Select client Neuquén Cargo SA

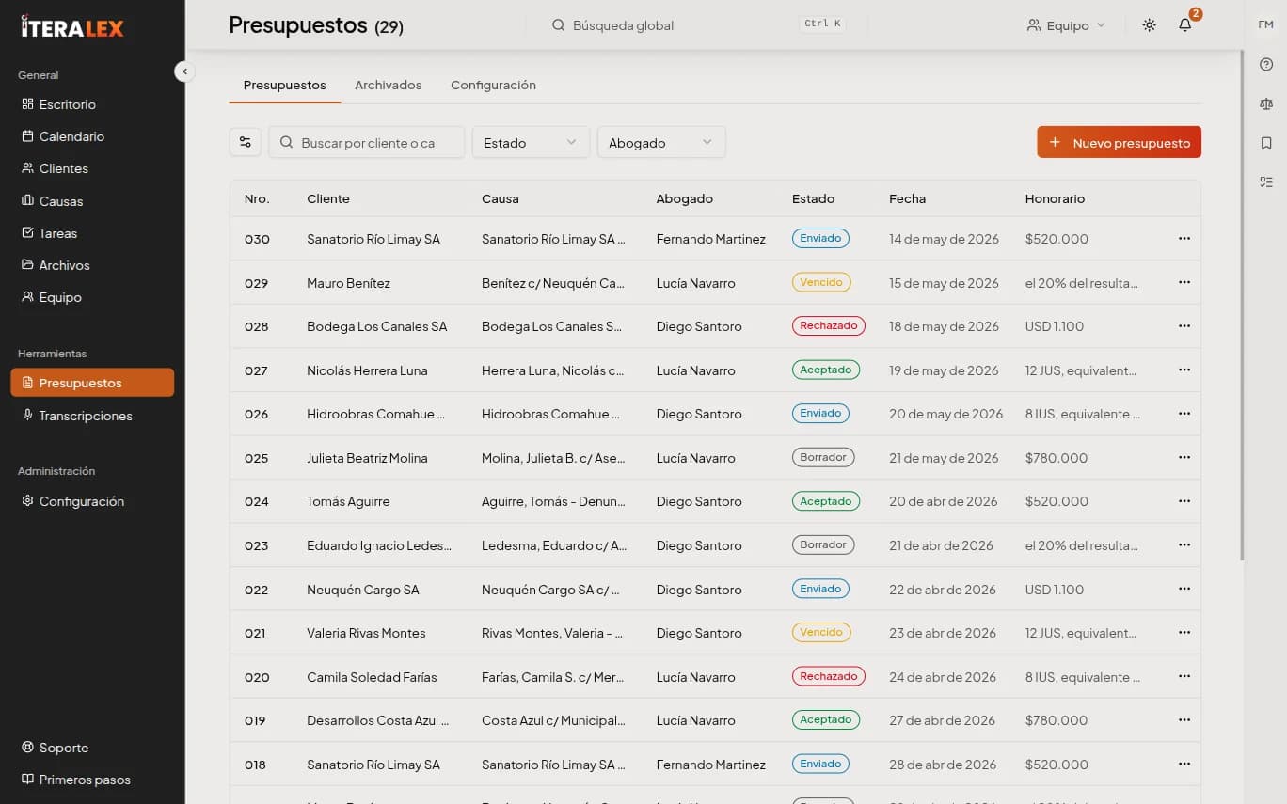(x=363, y=590)
